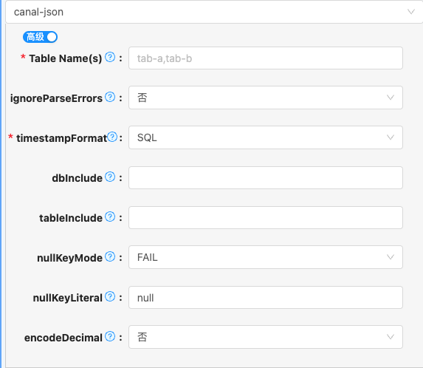Open the ignoreParseErrors dropdown

tap(266, 98)
